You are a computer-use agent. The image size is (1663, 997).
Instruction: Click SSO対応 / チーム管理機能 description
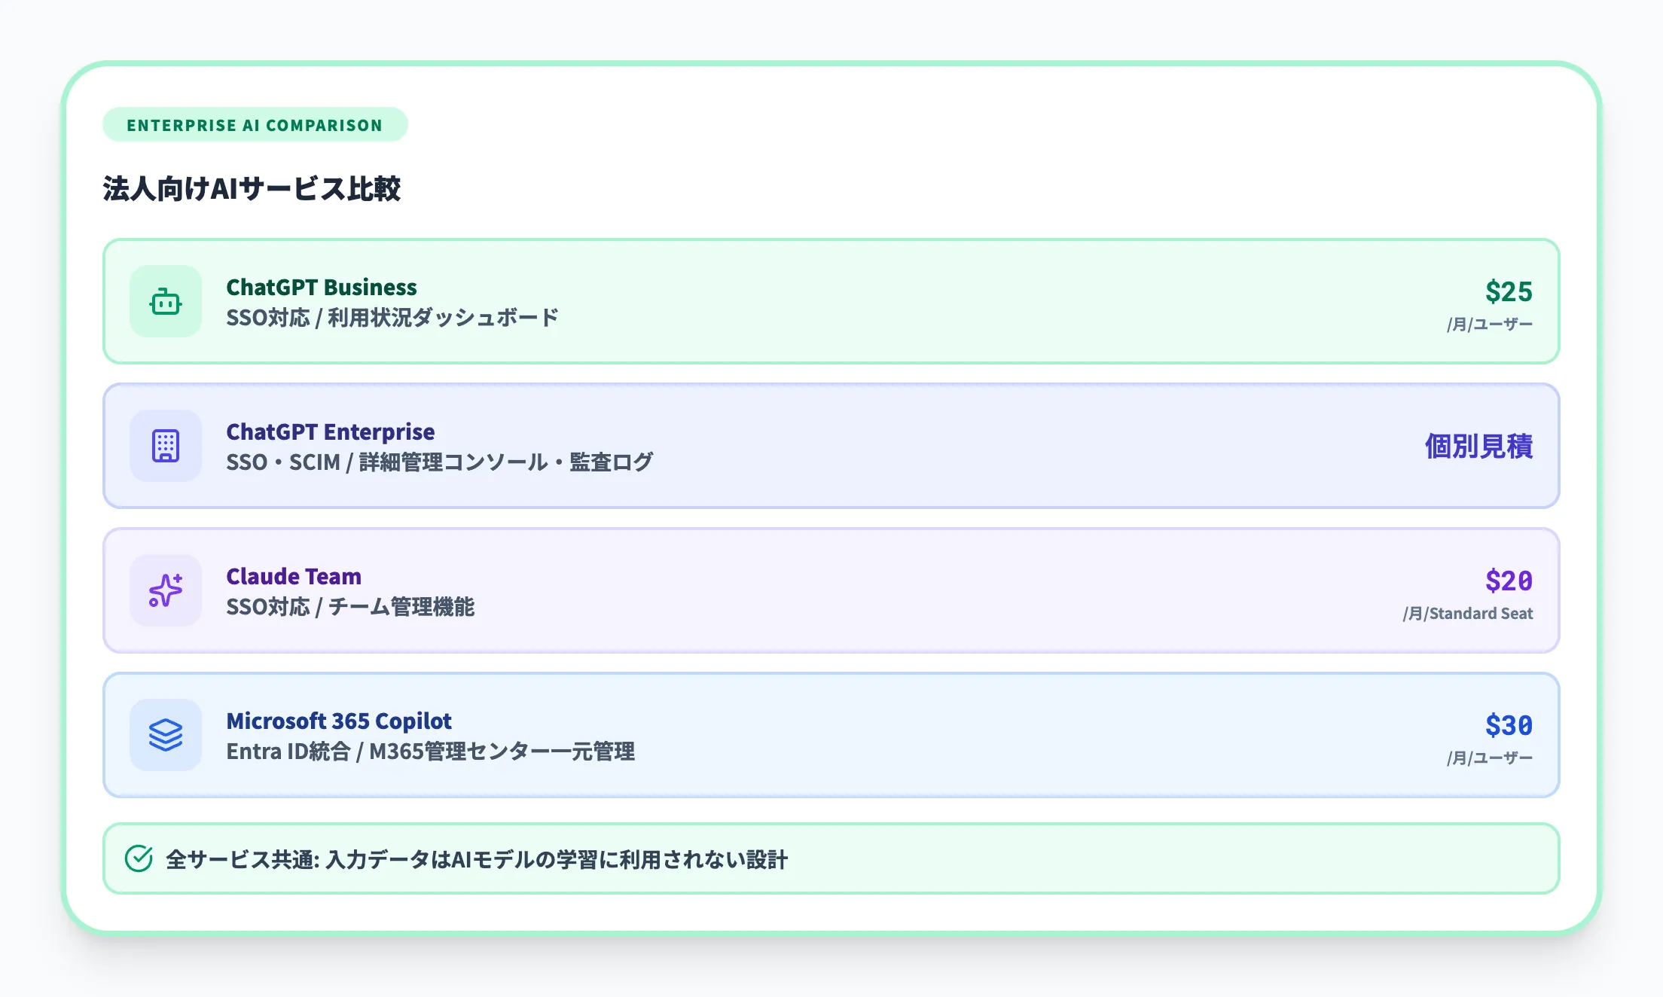pyautogui.click(x=350, y=607)
